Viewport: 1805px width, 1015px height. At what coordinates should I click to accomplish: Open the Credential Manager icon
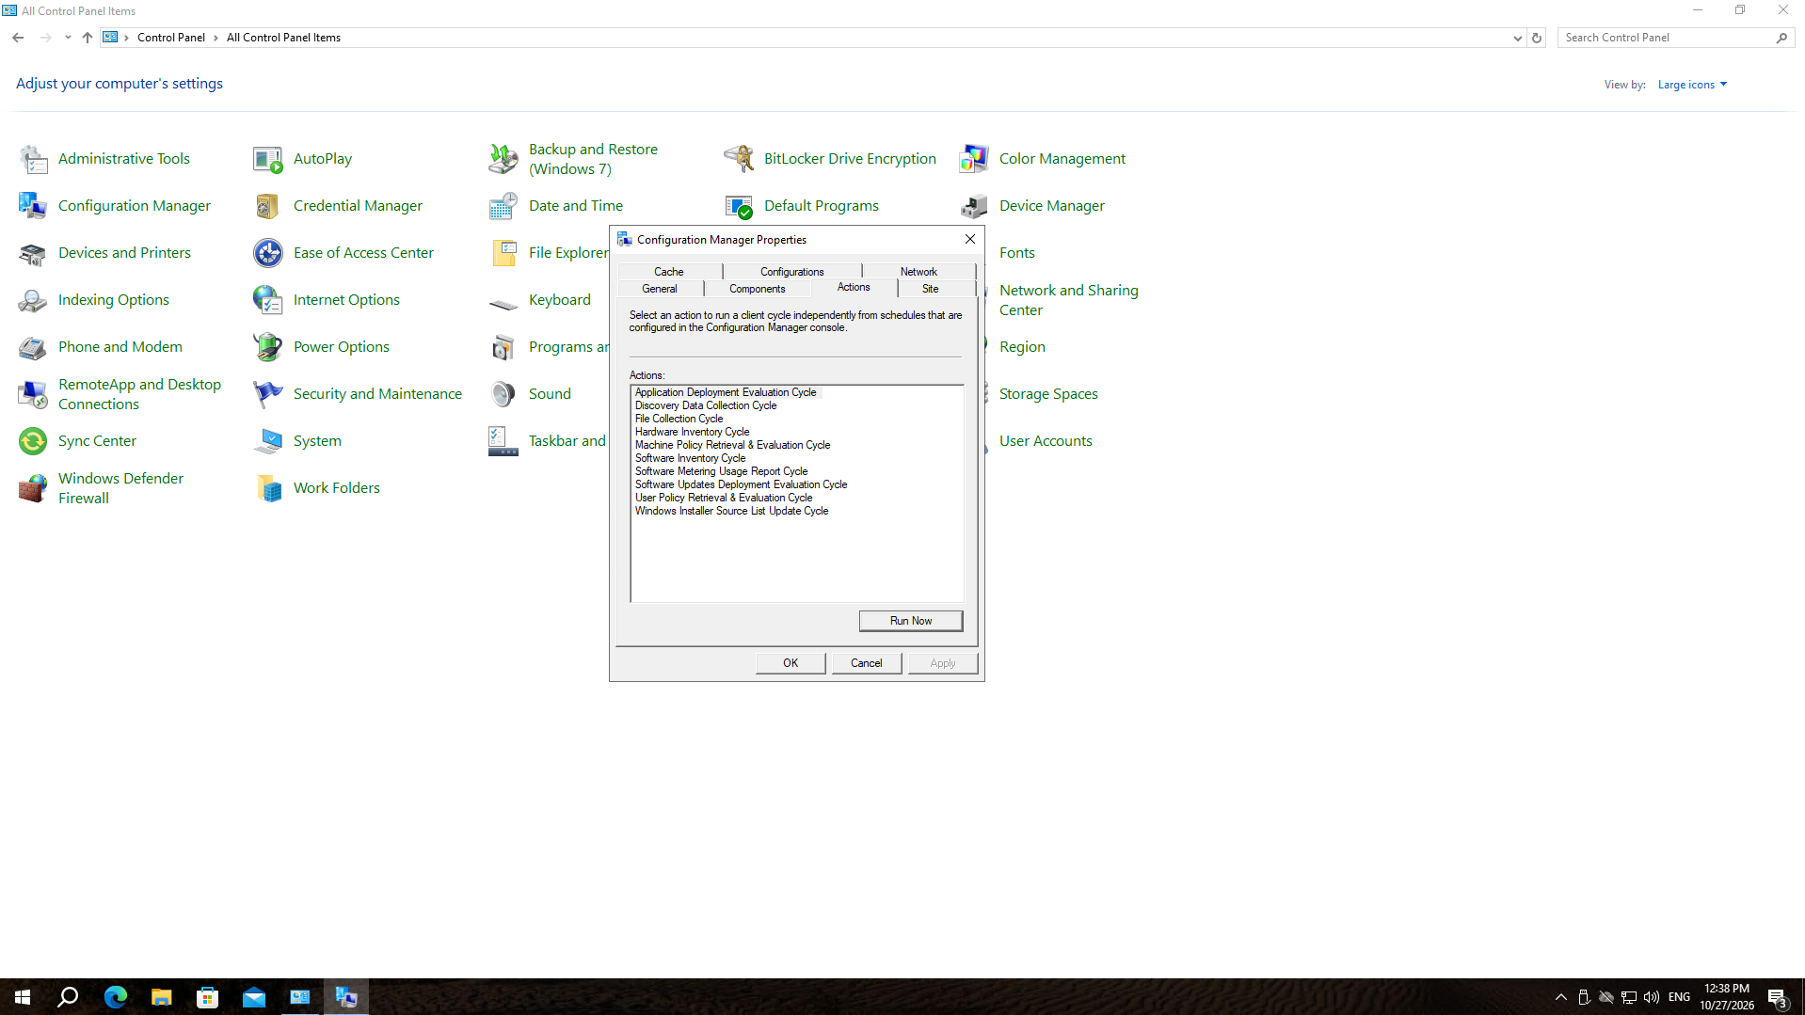(268, 206)
